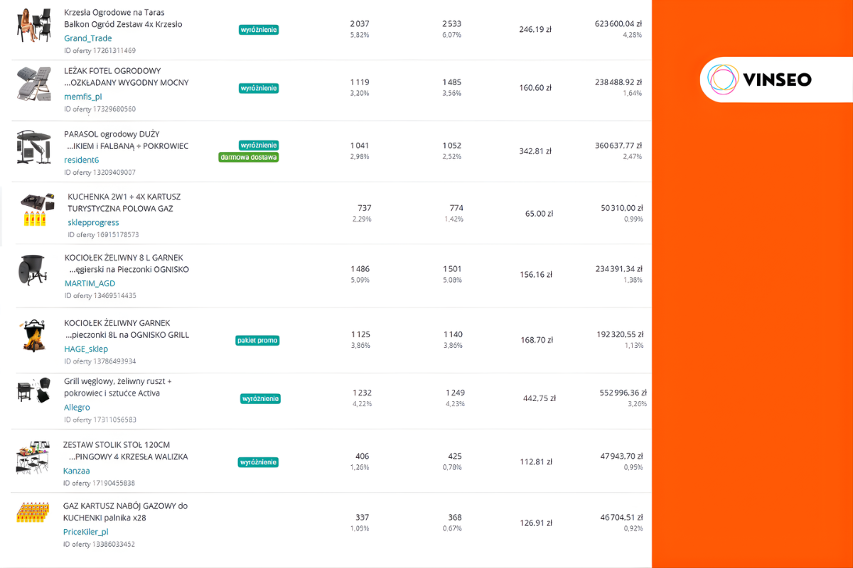Click wyróżnienie badge on Allegro grill row

click(260, 398)
